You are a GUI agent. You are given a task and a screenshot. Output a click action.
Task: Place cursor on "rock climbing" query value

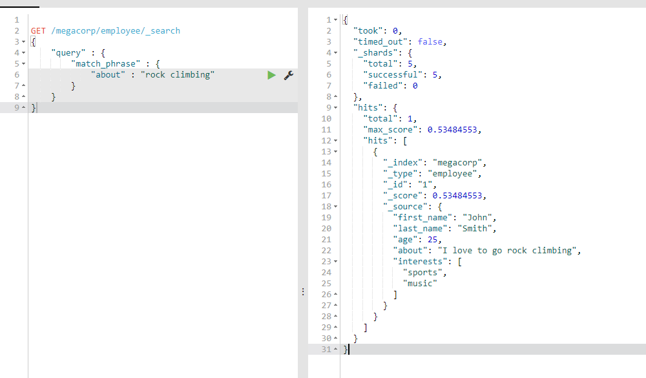click(178, 74)
